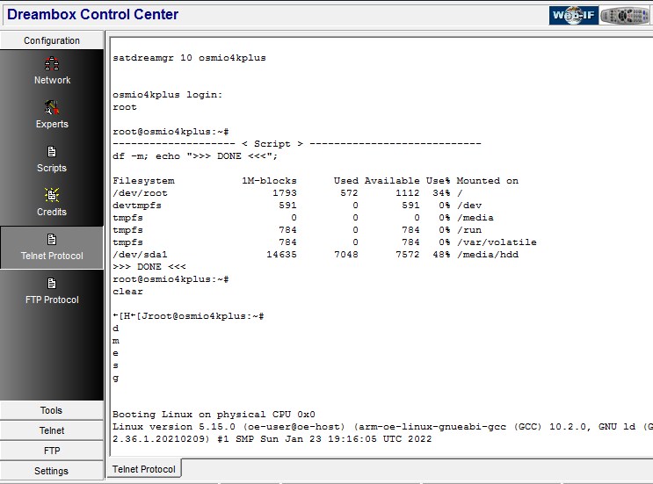653x484 pixels.
Task: Click the 'Booting Linux on physical CPU 0x0' line
Action: pos(214,415)
